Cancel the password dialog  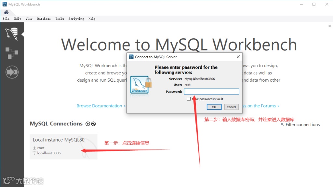(231, 107)
